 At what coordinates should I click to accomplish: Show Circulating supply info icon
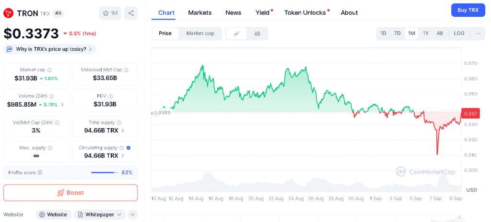click(121, 147)
